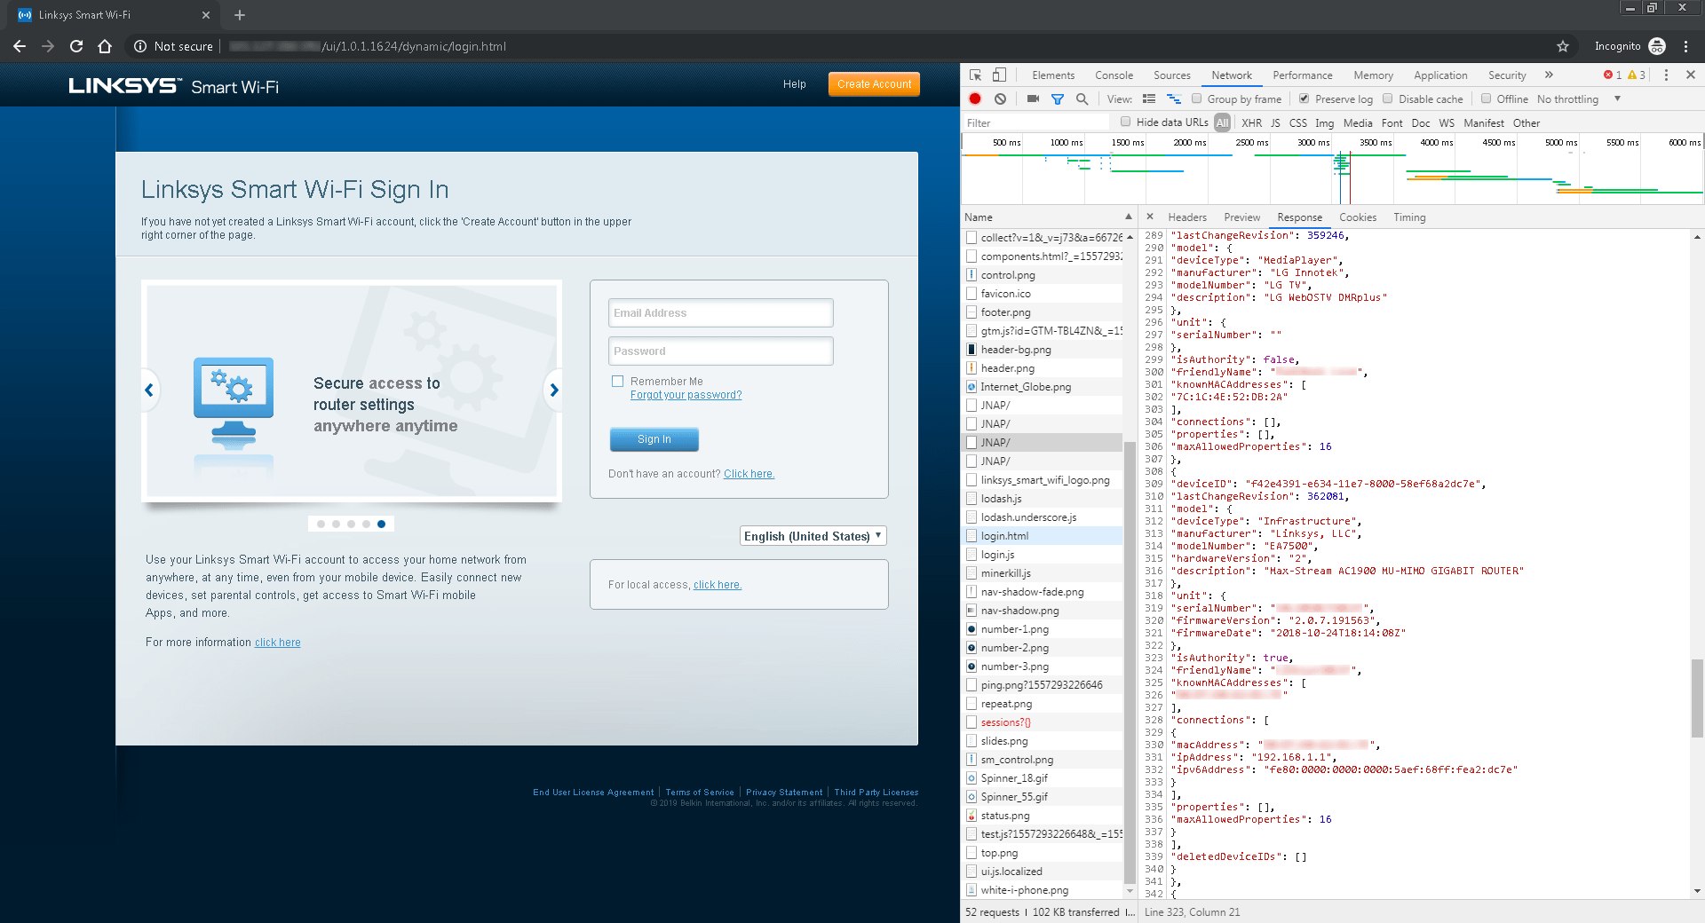This screenshot has height=923, width=1705.
Task: Close the request details pane
Action: click(1150, 217)
